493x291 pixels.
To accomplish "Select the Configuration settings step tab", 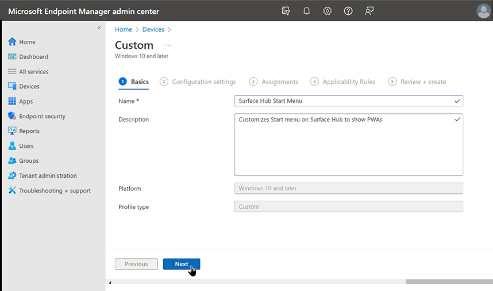I will tap(198, 82).
